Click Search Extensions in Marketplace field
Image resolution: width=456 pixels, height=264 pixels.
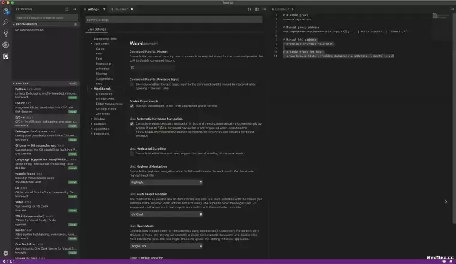pyautogui.click(x=46, y=18)
